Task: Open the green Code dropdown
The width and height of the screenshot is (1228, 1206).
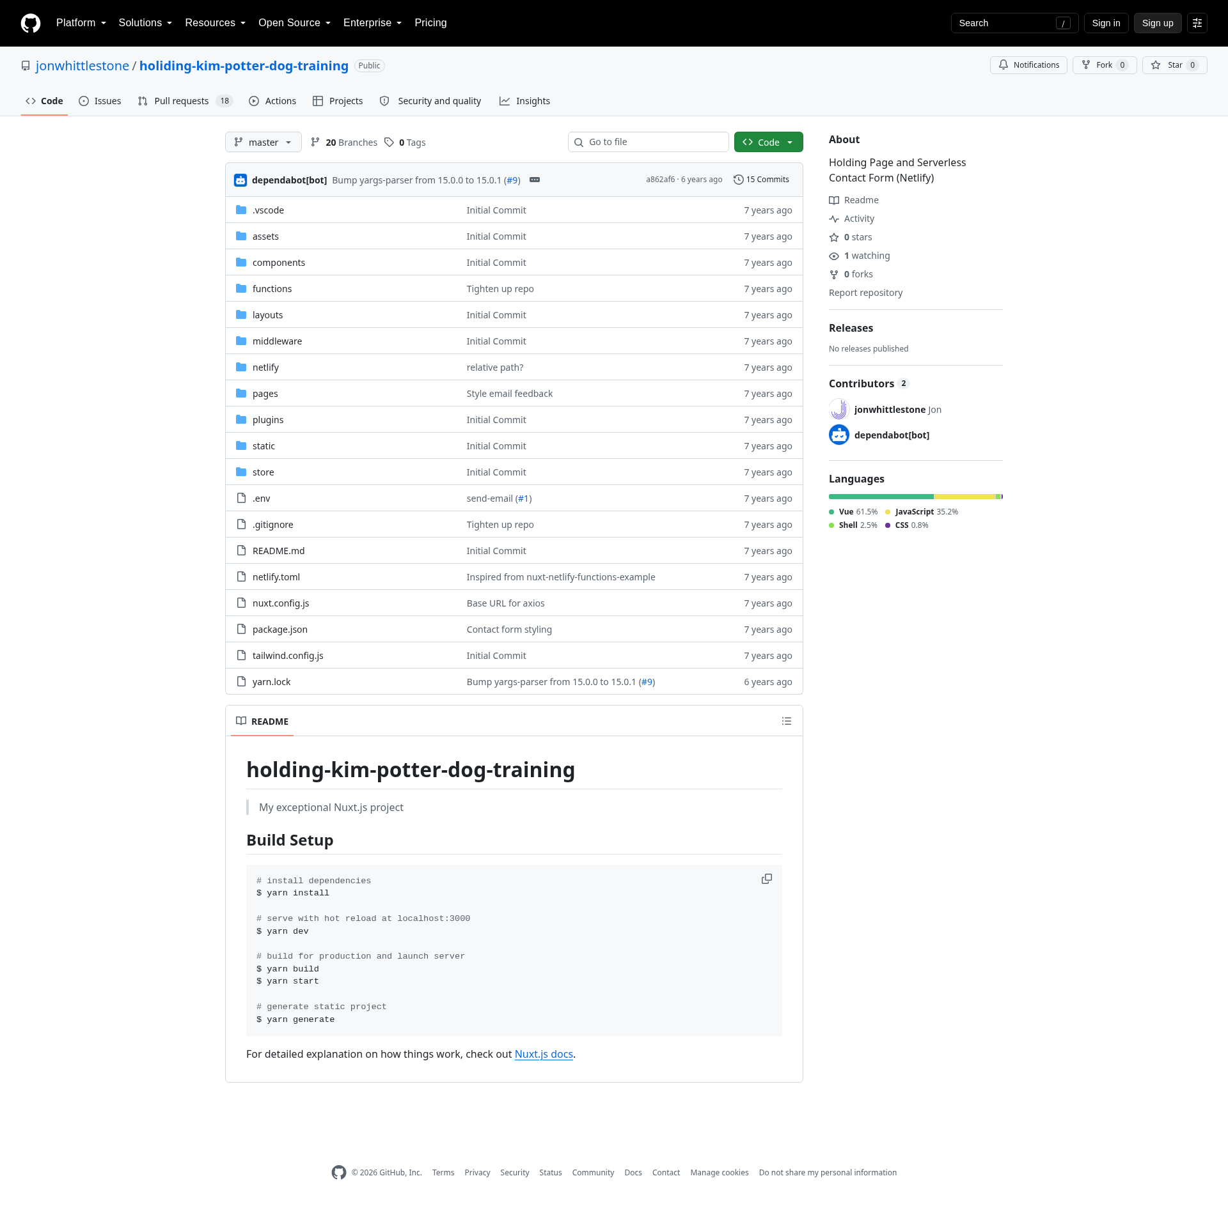Action: [769, 142]
